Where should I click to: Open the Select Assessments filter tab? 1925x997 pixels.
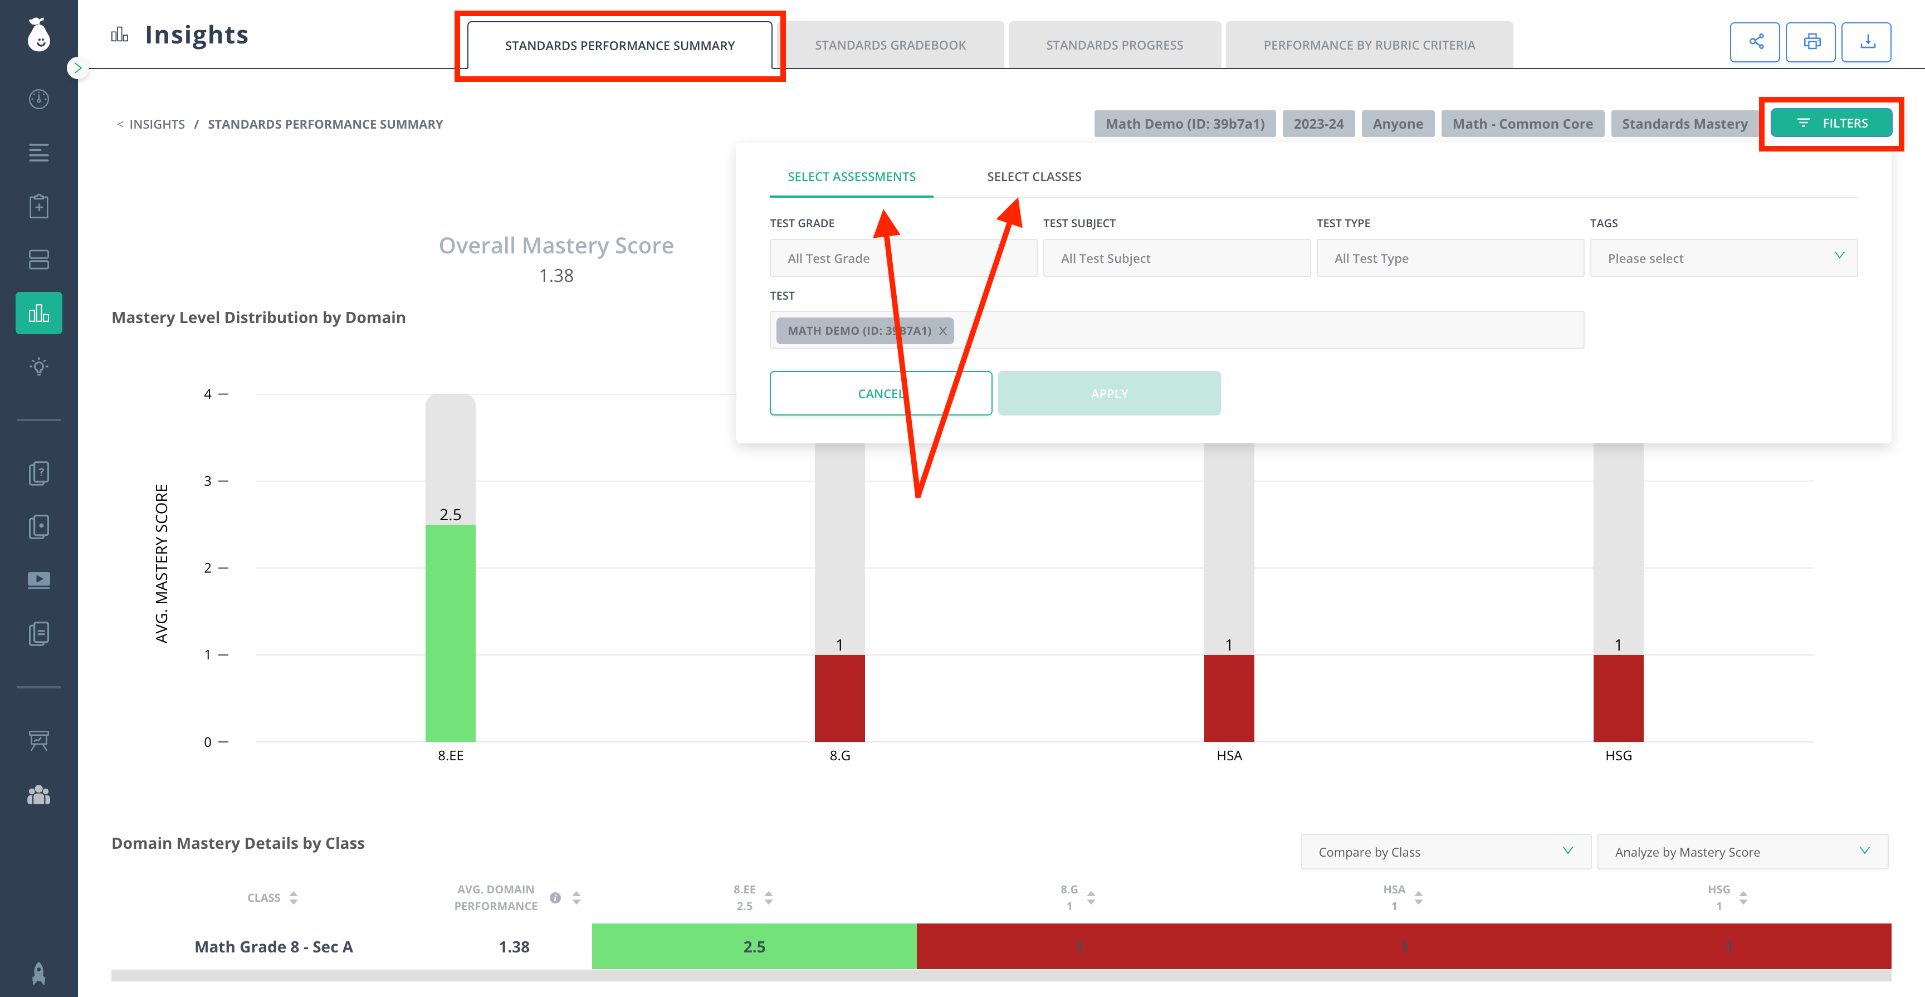[851, 177]
